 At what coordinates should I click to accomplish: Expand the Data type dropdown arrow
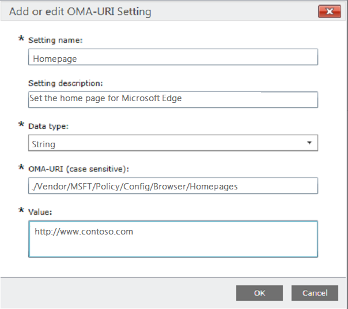(x=309, y=143)
